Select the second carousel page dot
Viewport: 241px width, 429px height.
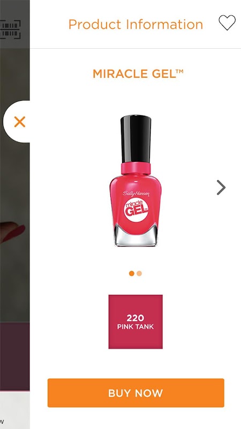pyautogui.click(x=139, y=273)
